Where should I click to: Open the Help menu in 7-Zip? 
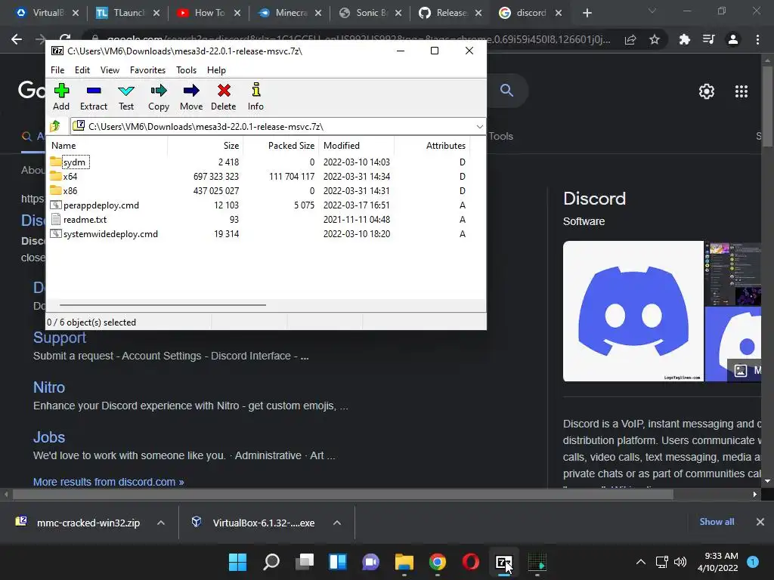coord(216,70)
